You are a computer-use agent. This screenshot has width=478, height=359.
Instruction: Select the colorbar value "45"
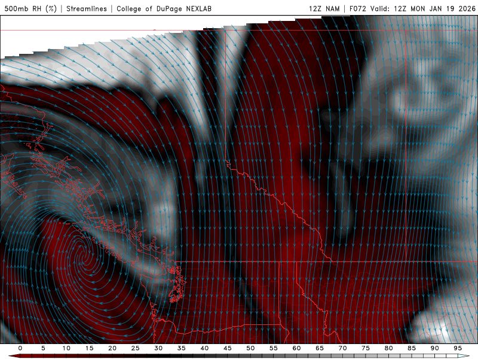point(228,348)
